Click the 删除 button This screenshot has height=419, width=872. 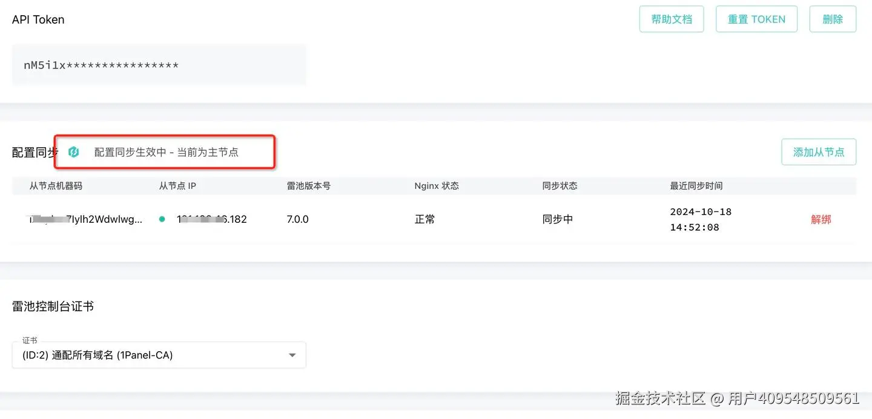pyautogui.click(x=833, y=19)
